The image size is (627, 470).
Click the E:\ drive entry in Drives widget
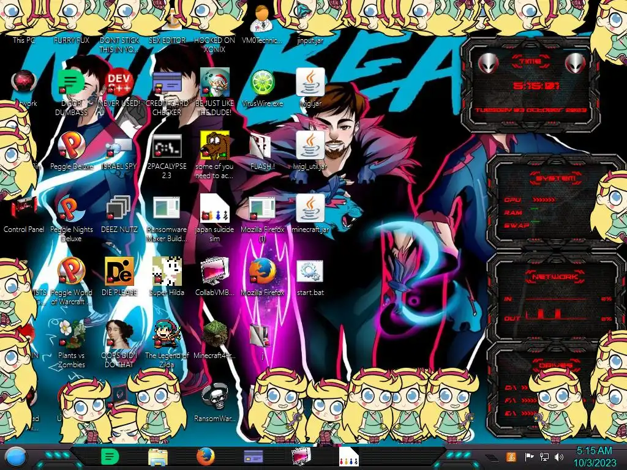pyautogui.click(x=519, y=413)
